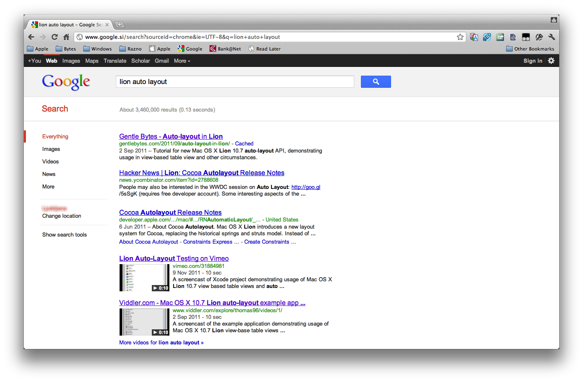This screenshot has width=583, height=382.
Task: Play the Viddler video thumbnail
Action: [x=144, y=322]
